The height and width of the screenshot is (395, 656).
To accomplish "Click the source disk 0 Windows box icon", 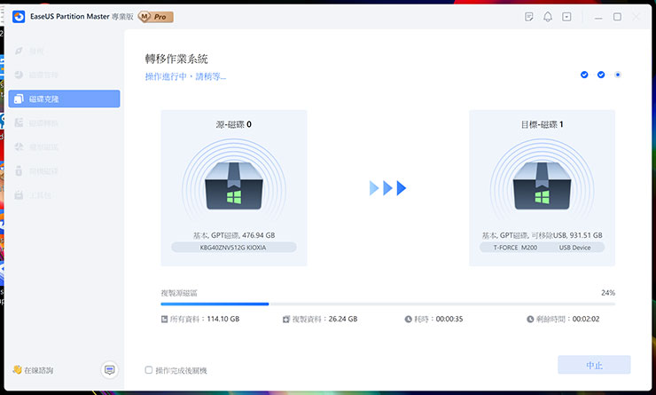I will pos(234,186).
